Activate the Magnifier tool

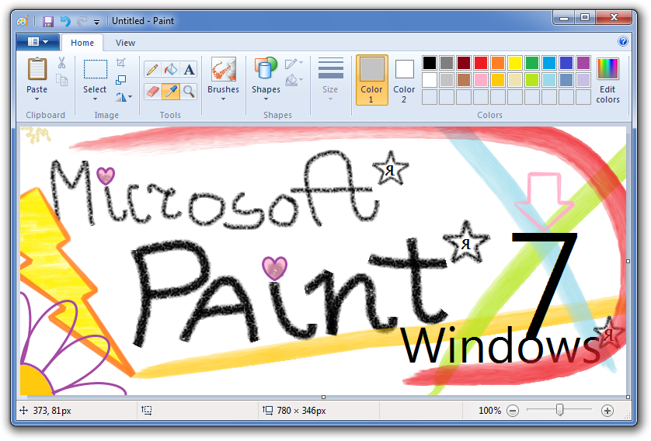[x=189, y=92]
